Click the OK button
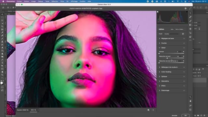This screenshot has height=117, width=208. coord(186,115)
